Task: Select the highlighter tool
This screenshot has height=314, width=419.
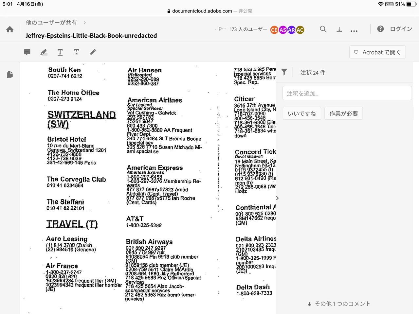Action: click(44, 52)
